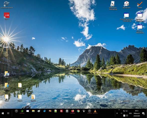Open the yellow picture viewer taskbar icon
This screenshot has height=118, width=147.
[x=33, y=111]
